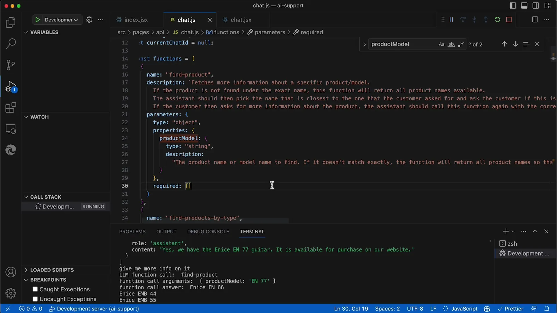Screen dimensions: 557x313
Task: Enable Caught Exceptions breakpoint
Action: 35,289
